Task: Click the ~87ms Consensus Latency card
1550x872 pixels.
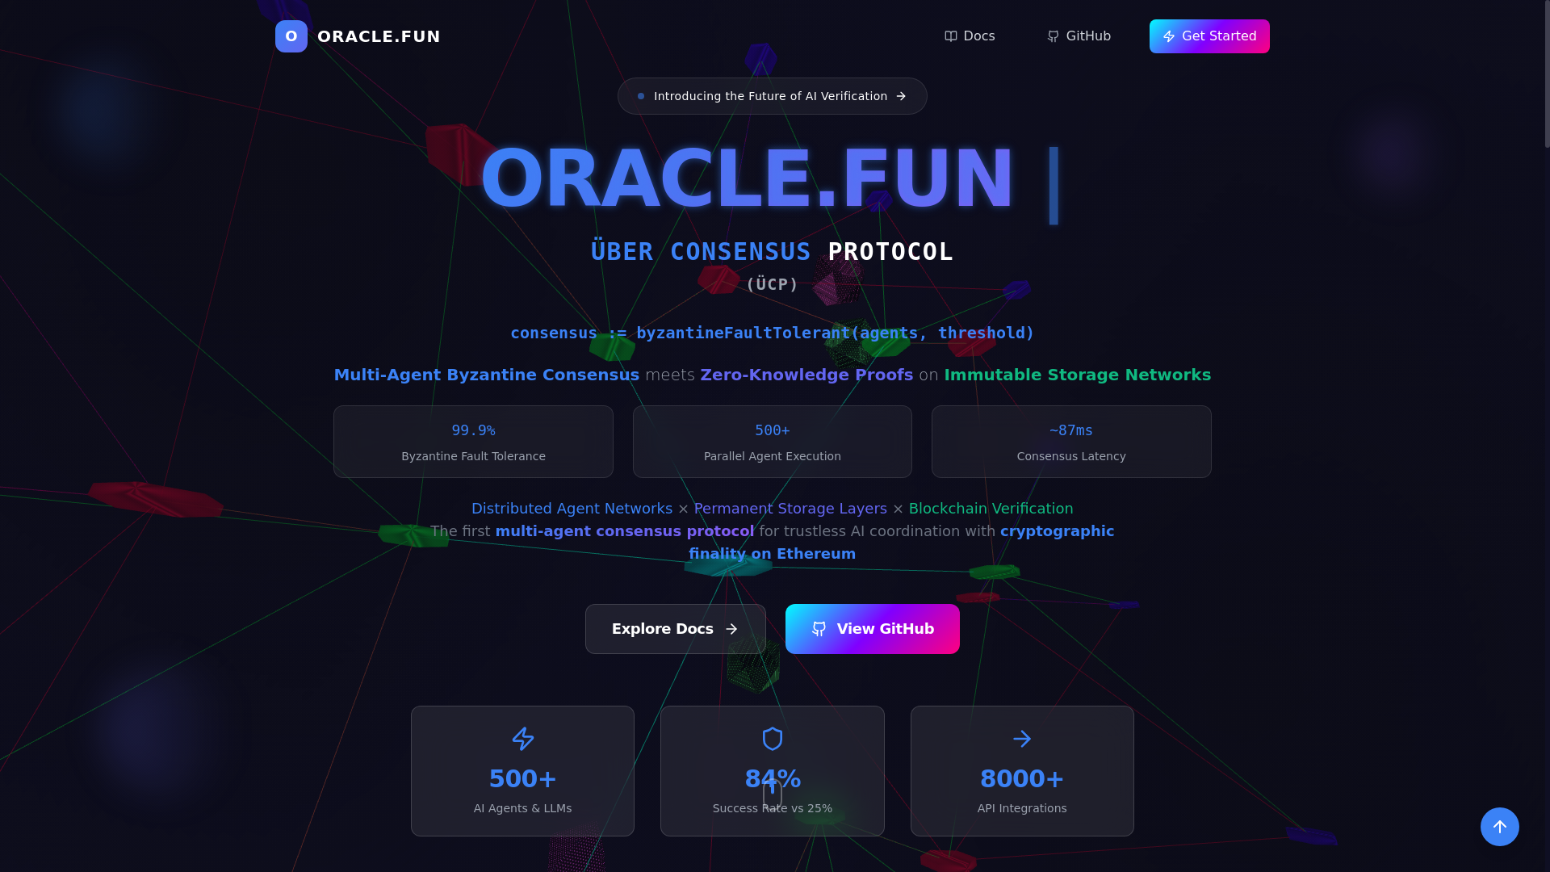Action: 1071,442
